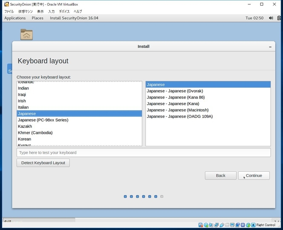This screenshot has width=283, height=230.
Task: Click the Back button
Action: (220, 175)
